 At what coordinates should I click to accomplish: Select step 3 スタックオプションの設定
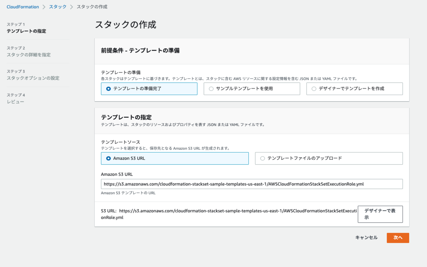tap(33, 78)
